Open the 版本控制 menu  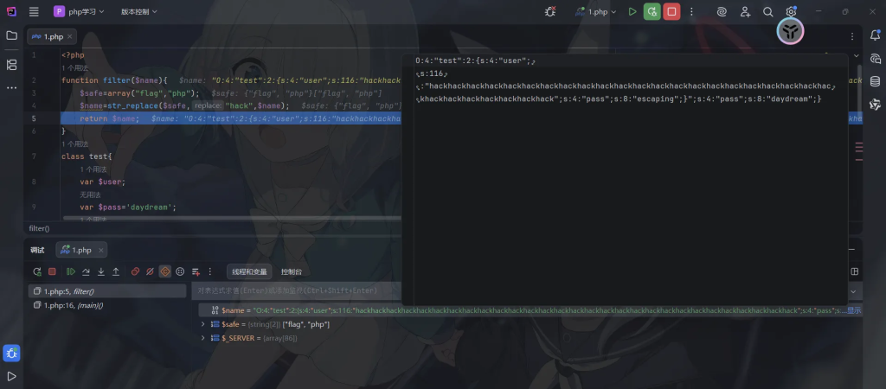coord(138,12)
